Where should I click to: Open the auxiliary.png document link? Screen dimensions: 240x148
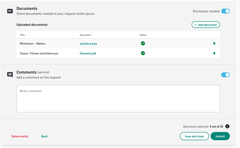pyautogui.click(x=88, y=44)
